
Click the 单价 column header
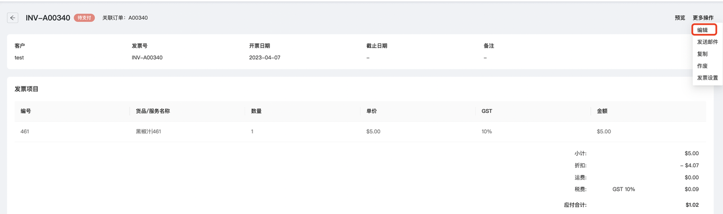(x=372, y=111)
